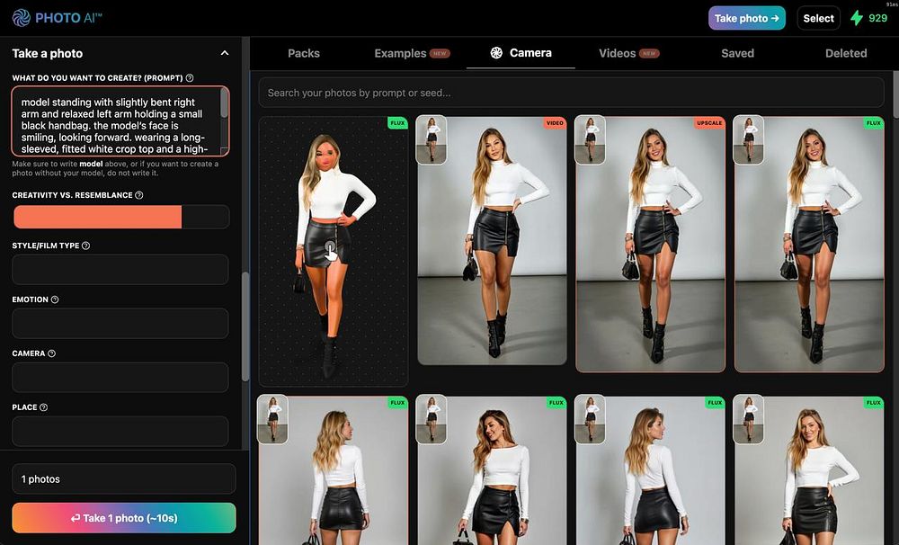The image size is (899, 545).
Task: Switch to the Packs tab
Action: (304, 53)
